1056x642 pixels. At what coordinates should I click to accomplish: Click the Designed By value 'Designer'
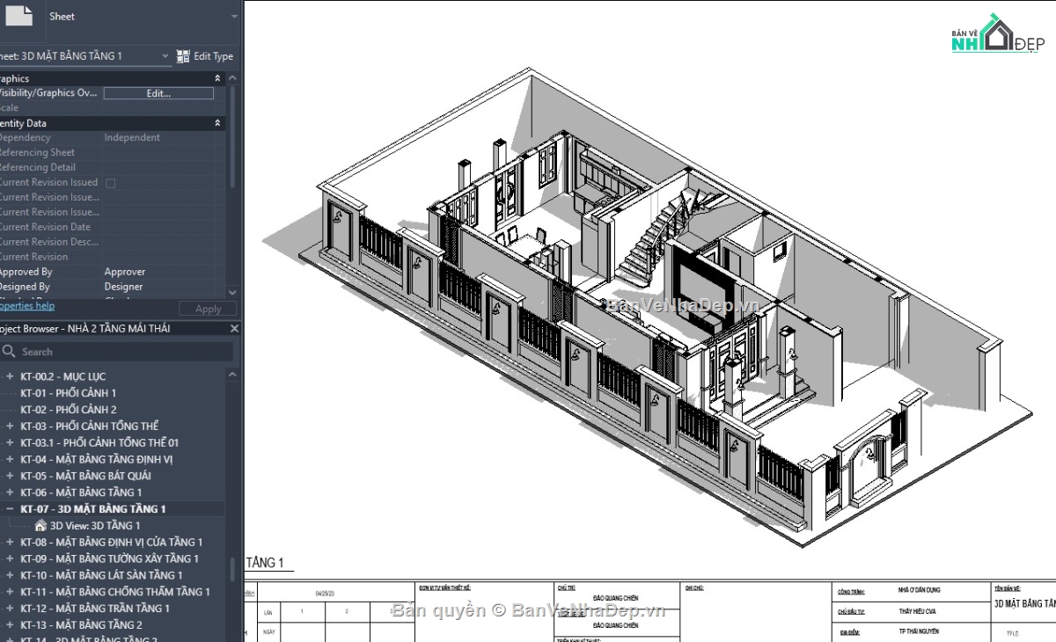pos(123,287)
